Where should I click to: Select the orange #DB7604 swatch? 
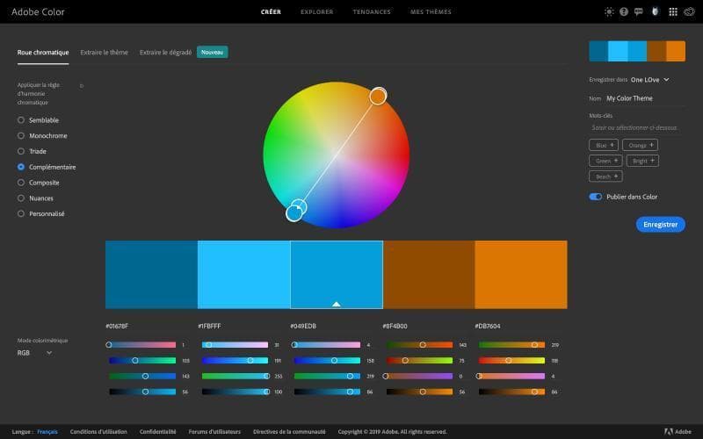[x=521, y=275]
